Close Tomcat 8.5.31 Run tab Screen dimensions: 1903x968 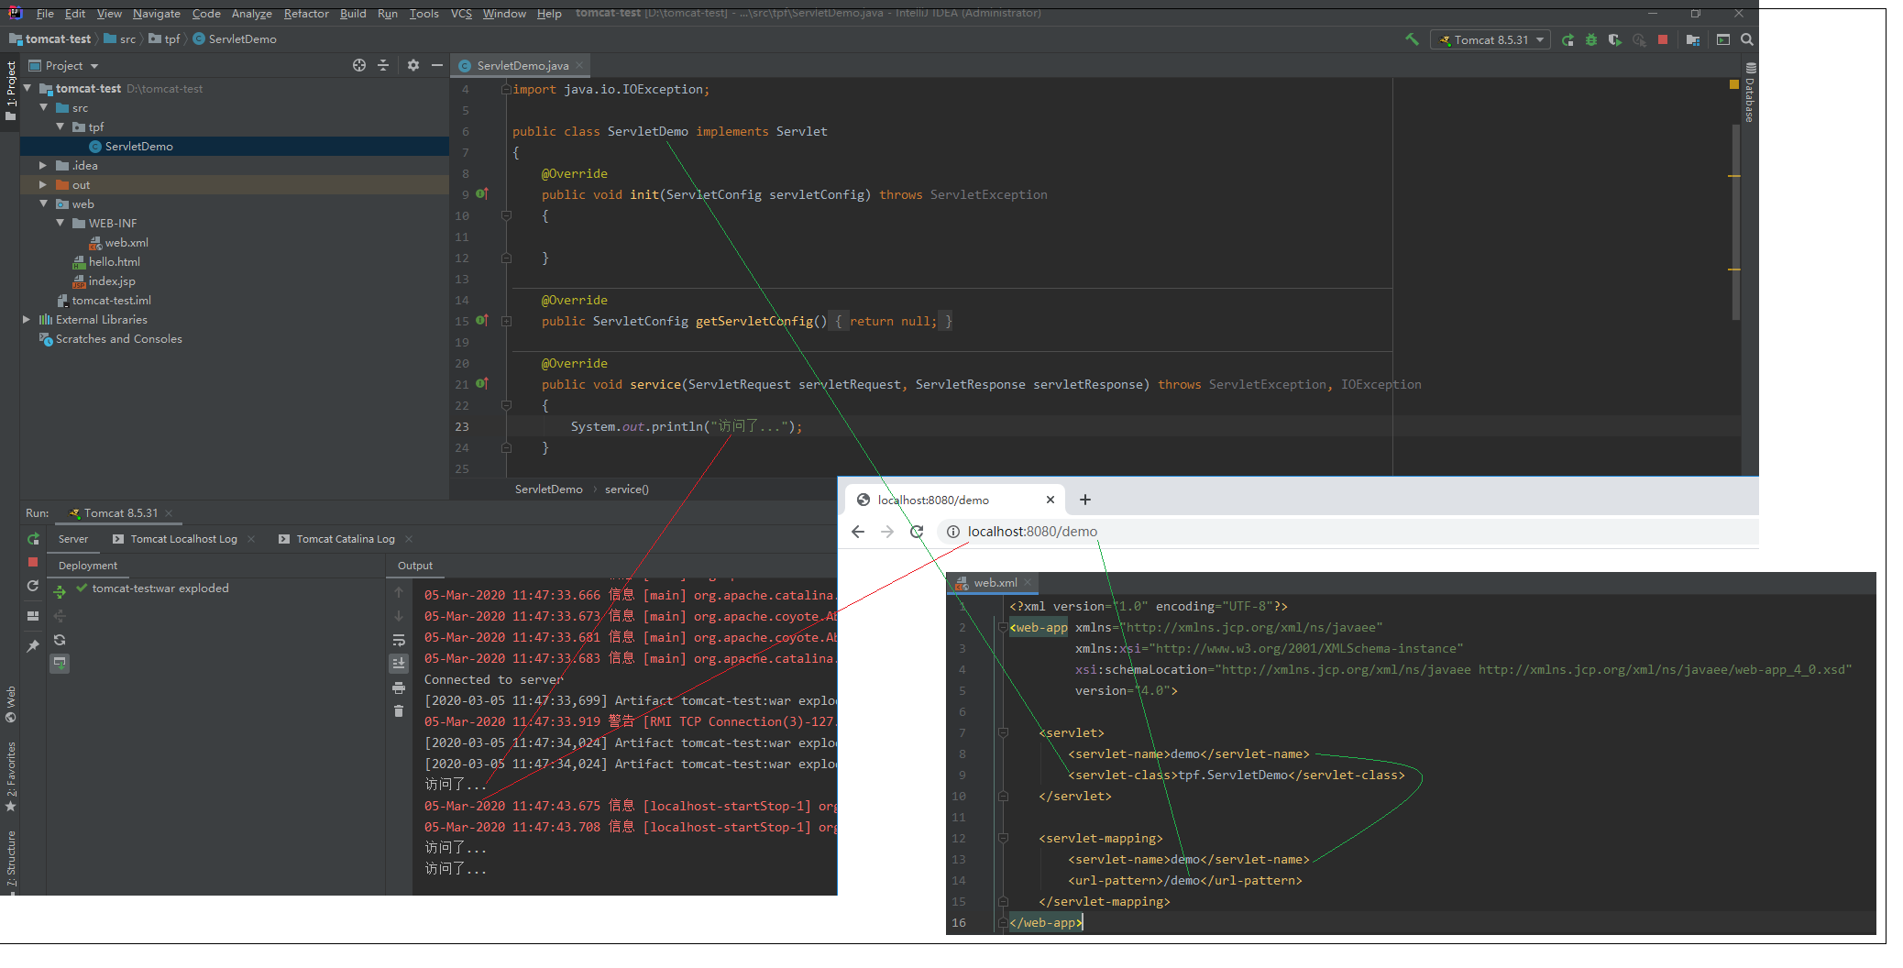click(169, 513)
